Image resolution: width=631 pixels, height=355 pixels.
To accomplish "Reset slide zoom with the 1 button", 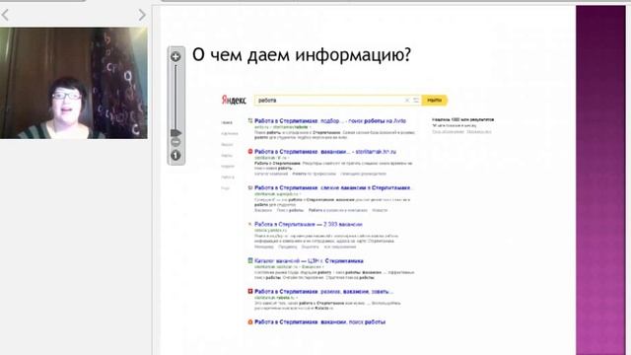I will [x=175, y=155].
